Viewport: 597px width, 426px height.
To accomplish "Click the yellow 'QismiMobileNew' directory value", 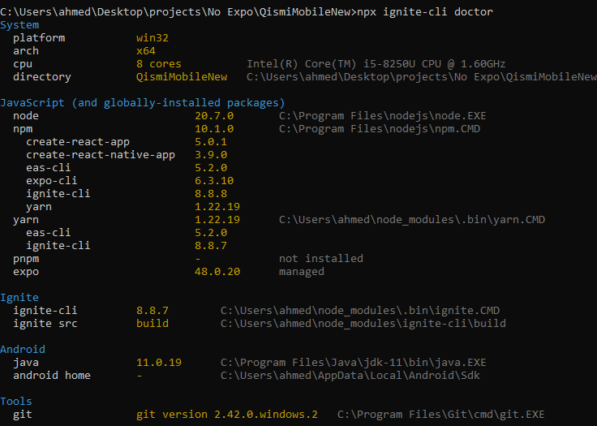I will (182, 77).
